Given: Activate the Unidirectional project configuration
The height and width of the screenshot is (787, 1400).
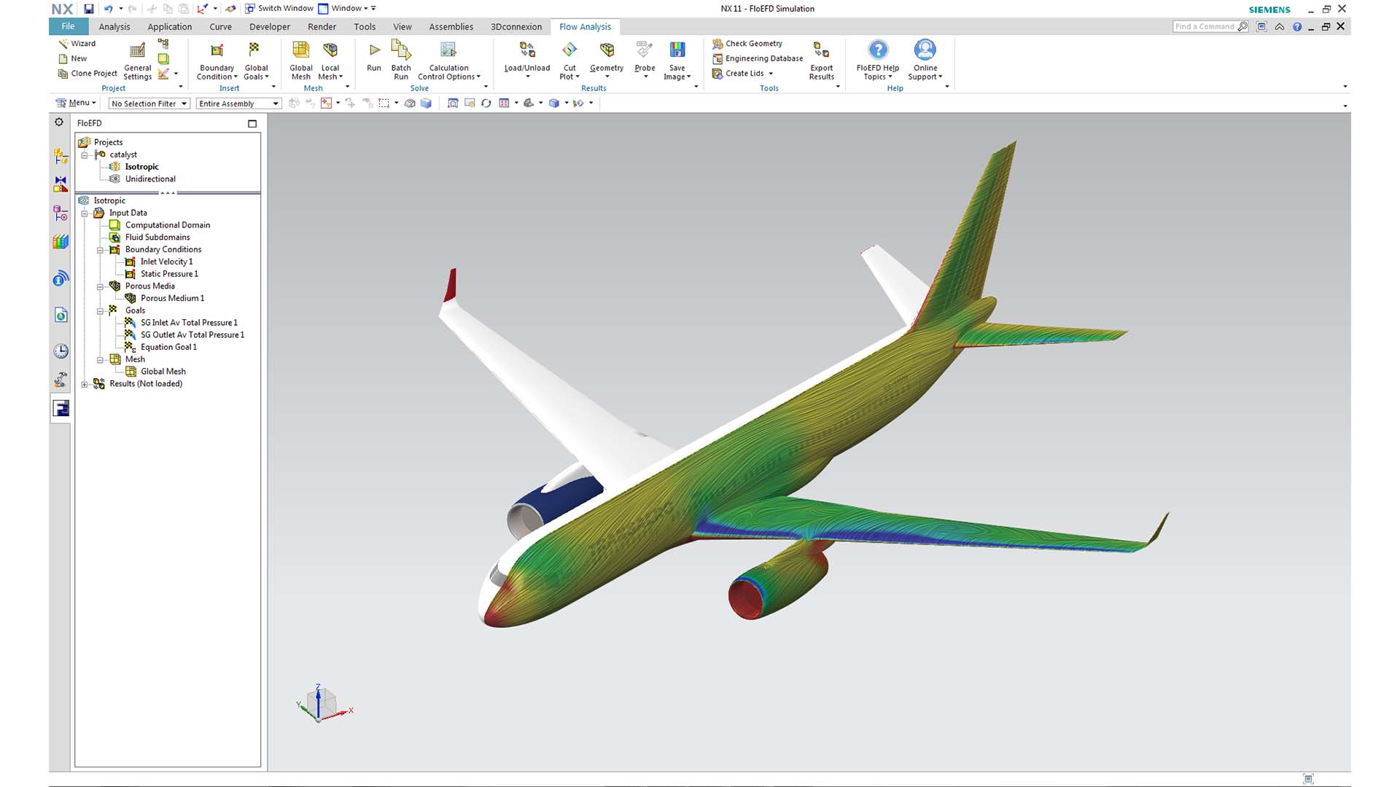Looking at the screenshot, I should pos(151,179).
